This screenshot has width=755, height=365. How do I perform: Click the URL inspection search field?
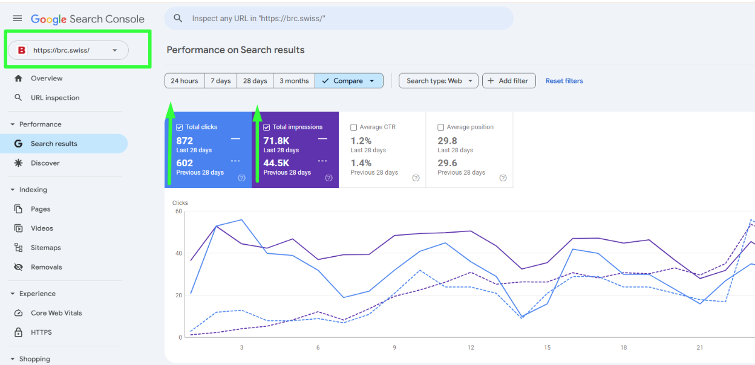[x=345, y=19]
